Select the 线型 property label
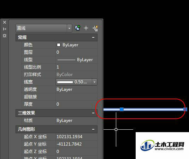The image size is (189, 159). [x=28, y=60]
